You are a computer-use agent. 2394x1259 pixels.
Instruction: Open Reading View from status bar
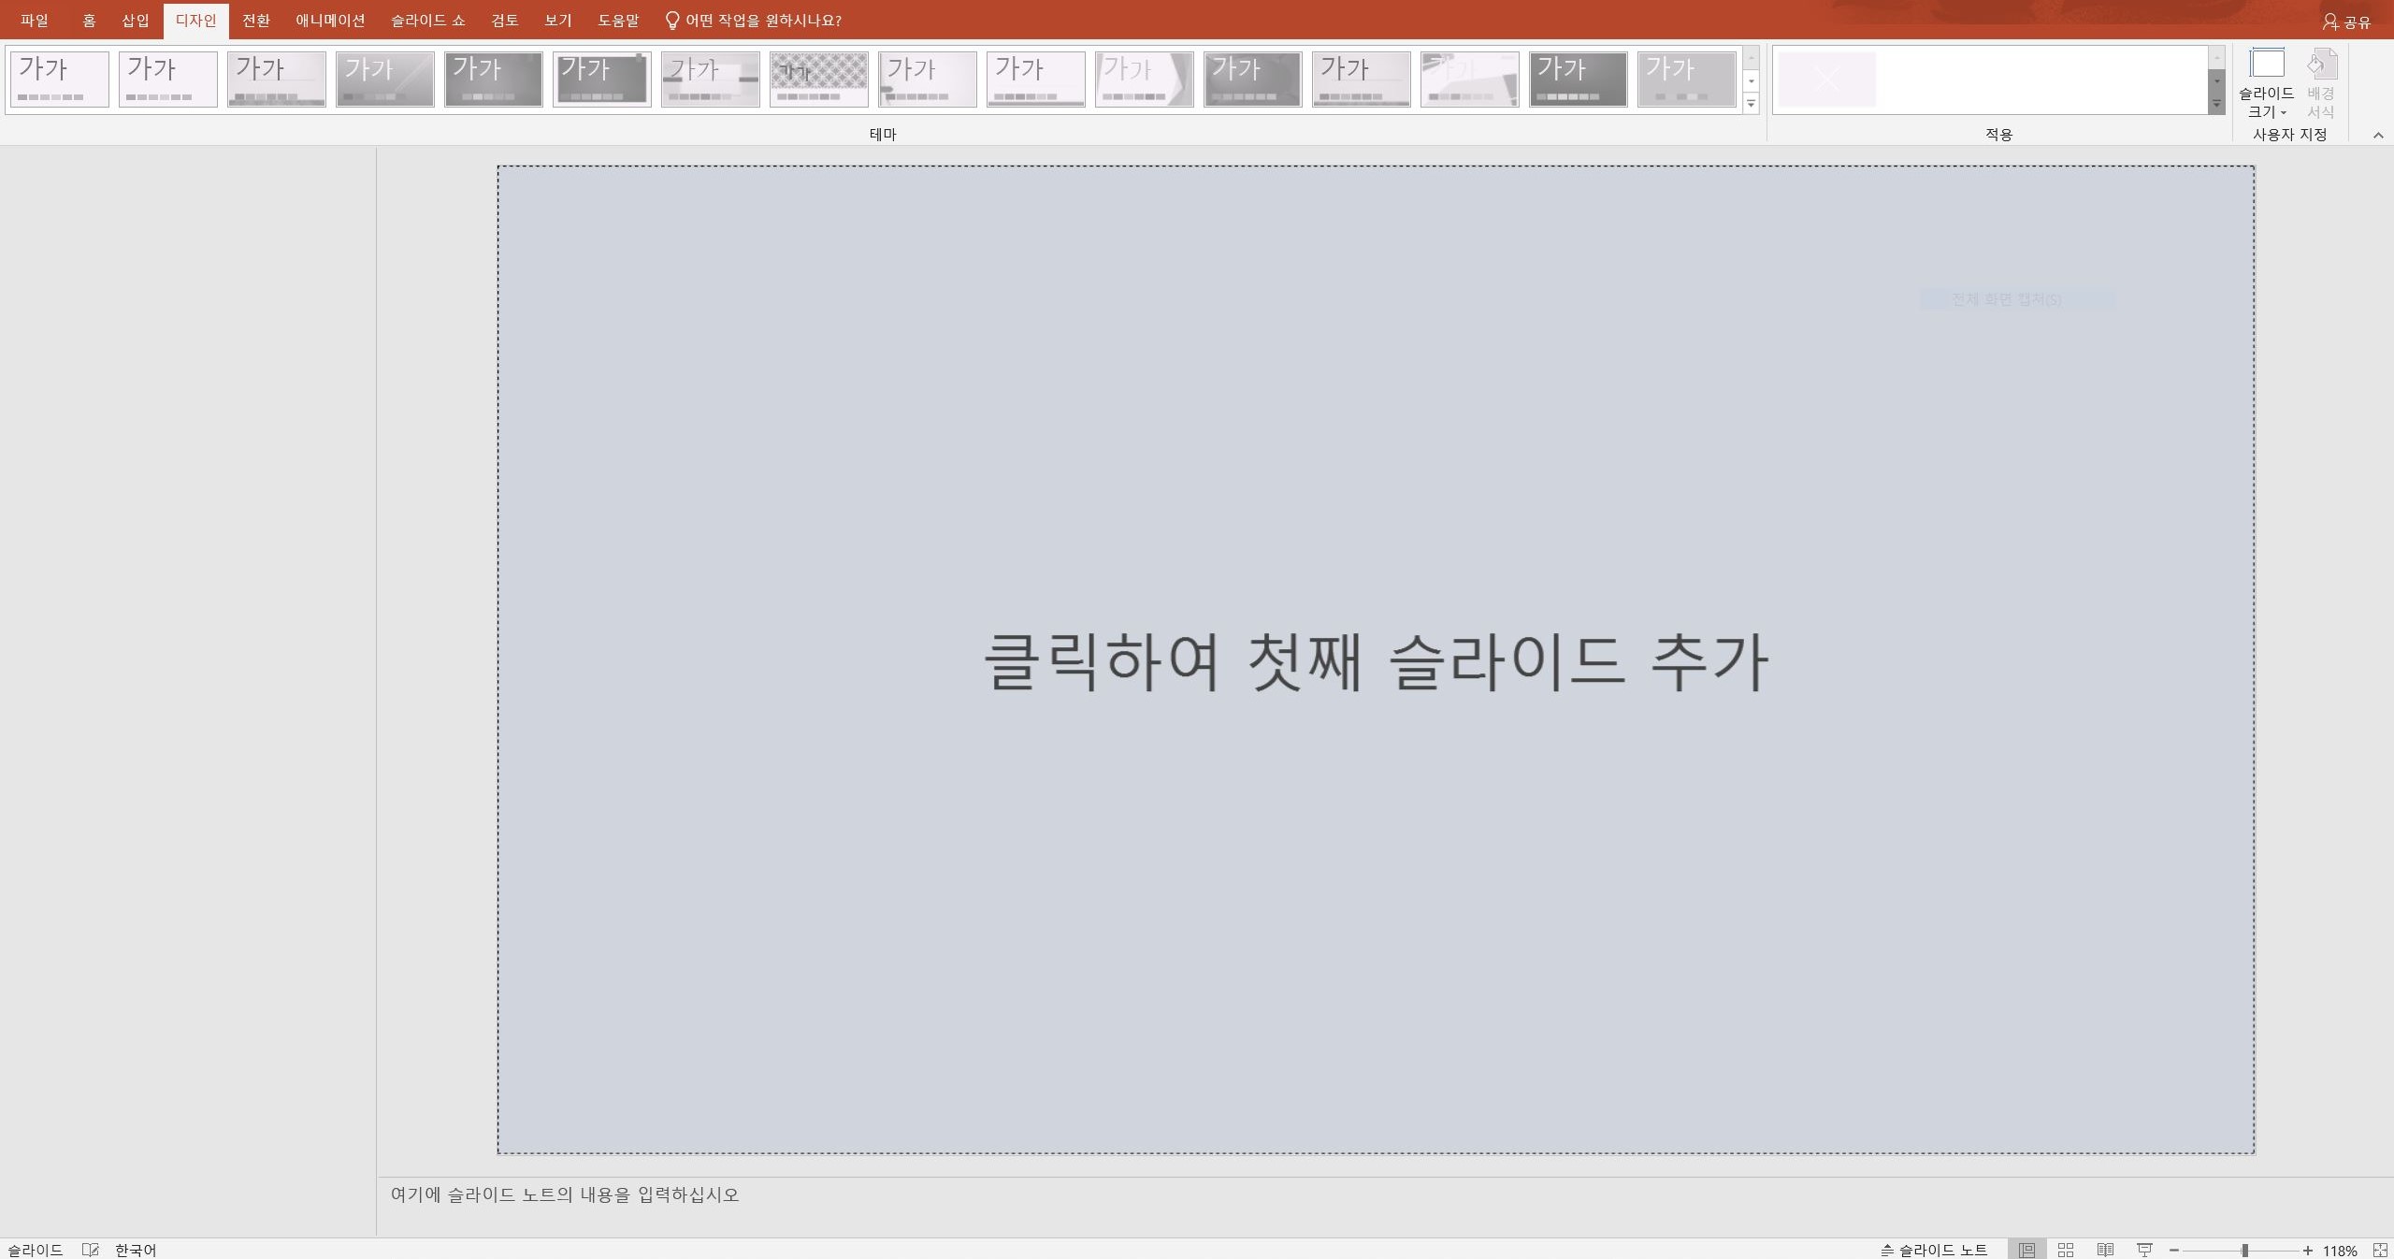[x=2105, y=1250]
